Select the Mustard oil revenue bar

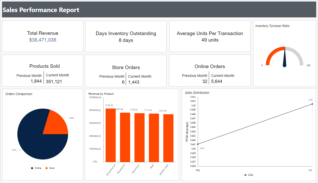point(125,137)
